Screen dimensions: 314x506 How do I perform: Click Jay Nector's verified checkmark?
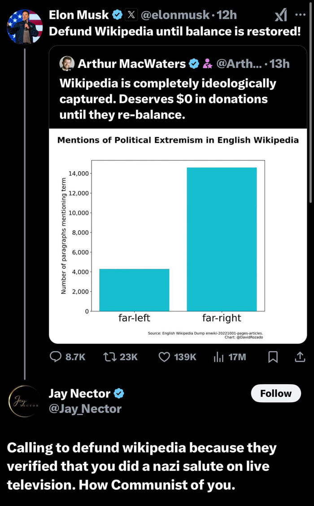pos(119,394)
